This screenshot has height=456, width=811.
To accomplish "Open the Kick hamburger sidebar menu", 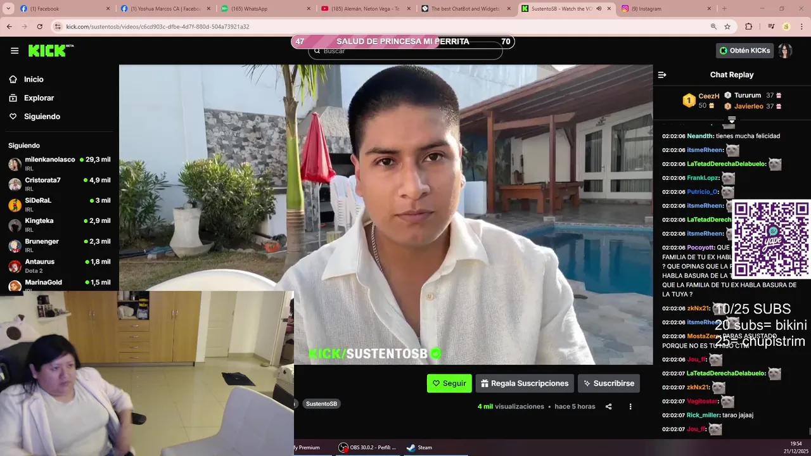I will [x=15, y=51].
